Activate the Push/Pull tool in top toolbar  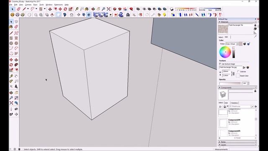pyautogui.click(x=50, y=9)
